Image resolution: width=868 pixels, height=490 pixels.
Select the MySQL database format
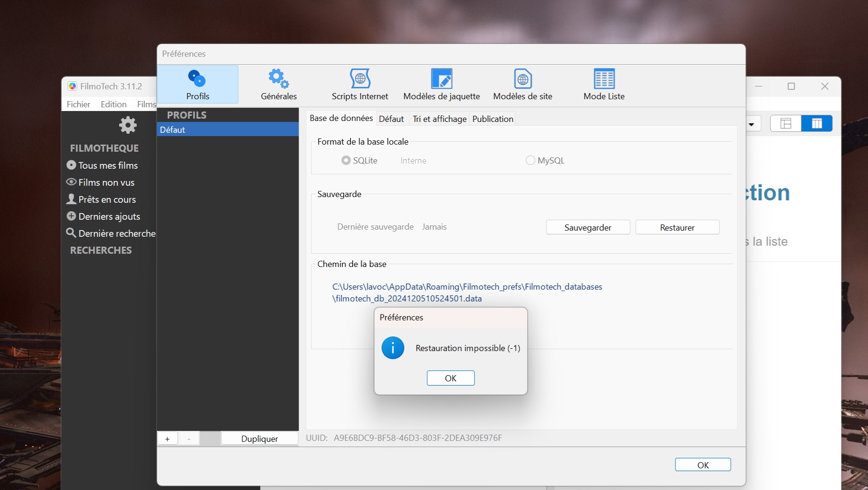pos(530,161)
